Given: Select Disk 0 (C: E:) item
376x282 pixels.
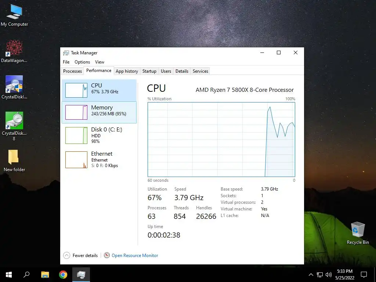Looking at the screenshot, I should click(99, 135).
